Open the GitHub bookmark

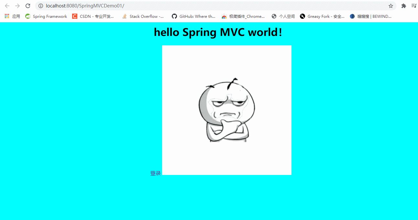[193, 16]
